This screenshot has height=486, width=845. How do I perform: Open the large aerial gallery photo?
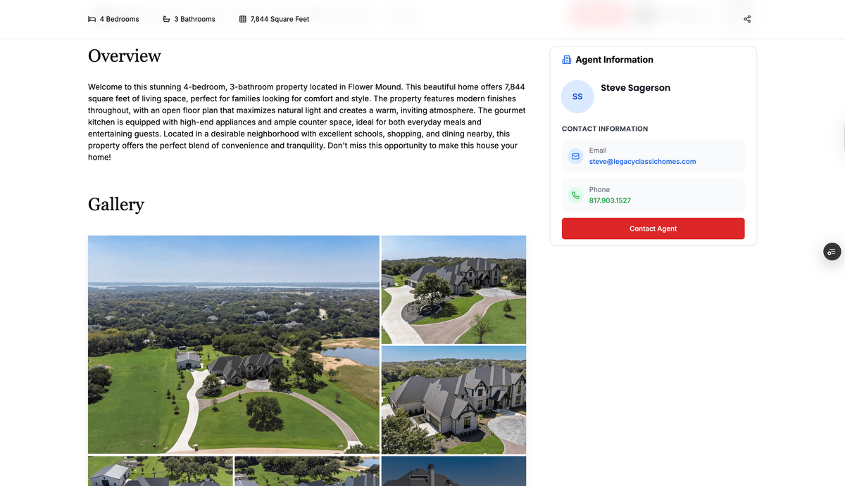click(234, 345)
